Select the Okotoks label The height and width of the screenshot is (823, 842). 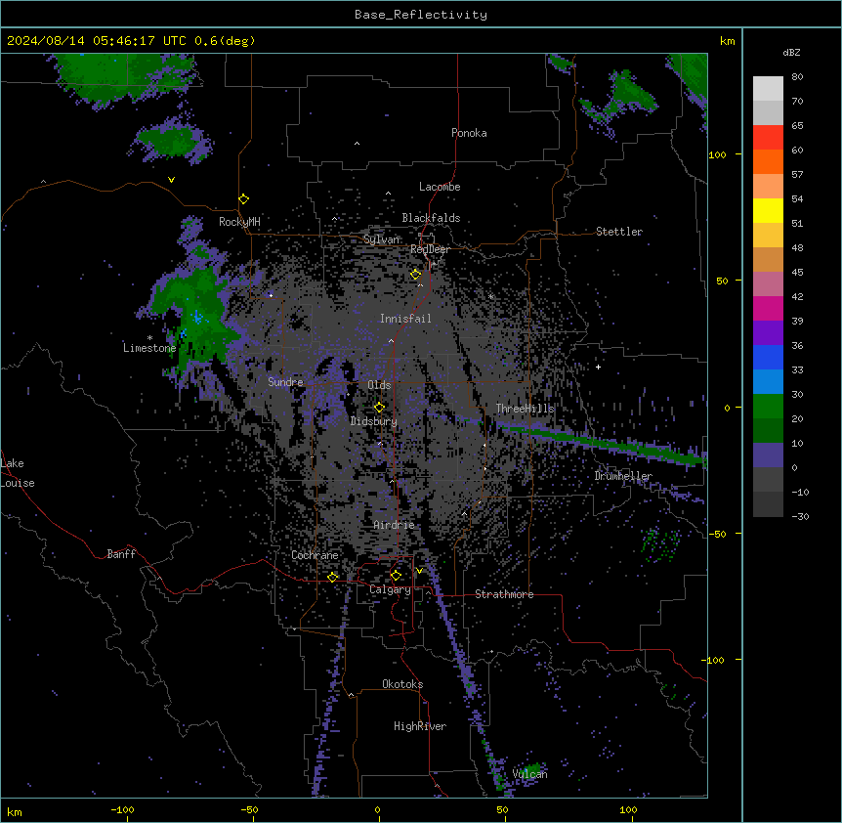(402, 684)
